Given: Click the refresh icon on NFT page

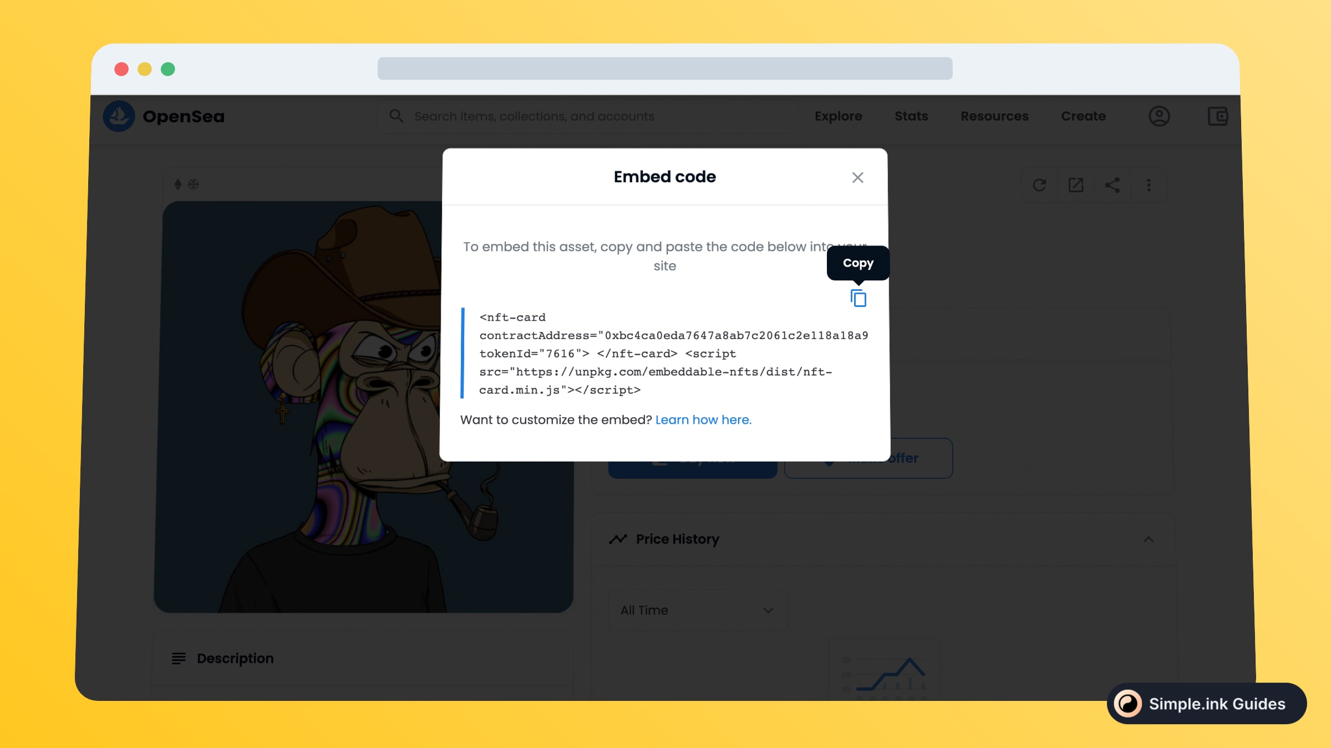Looking at the screenshot, I should pyautogui.click(x=1040, y=185).
